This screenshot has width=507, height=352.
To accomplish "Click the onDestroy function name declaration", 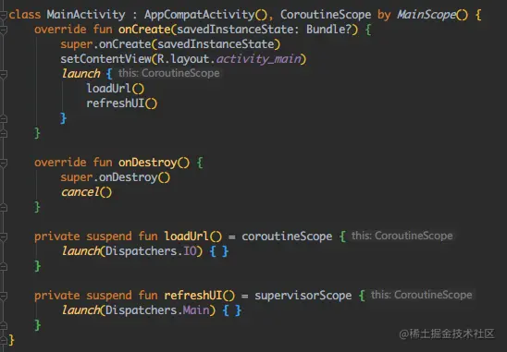I will (x=147, y=163).
